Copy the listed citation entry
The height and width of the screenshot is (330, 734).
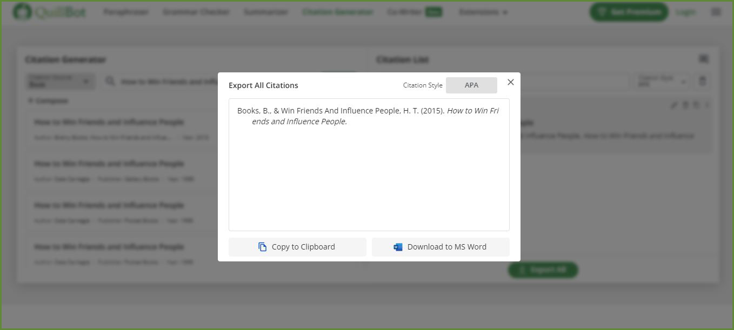pos(697,105)
